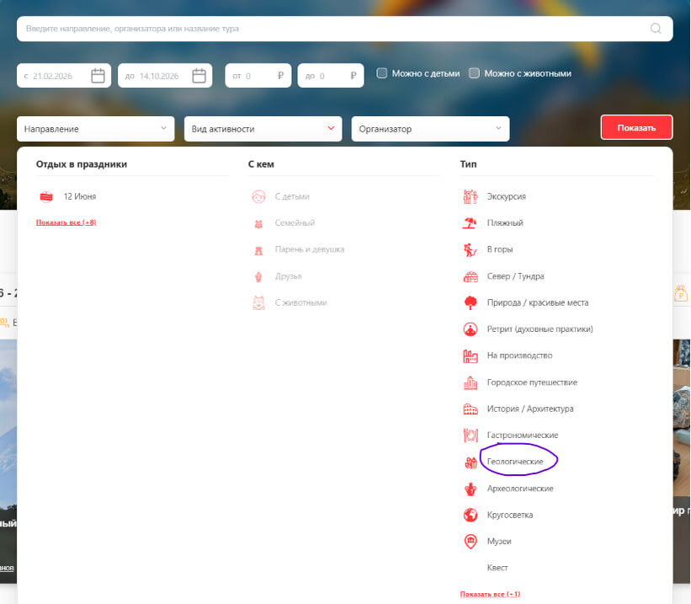Select С животными companion option

(x=301, y=302)
